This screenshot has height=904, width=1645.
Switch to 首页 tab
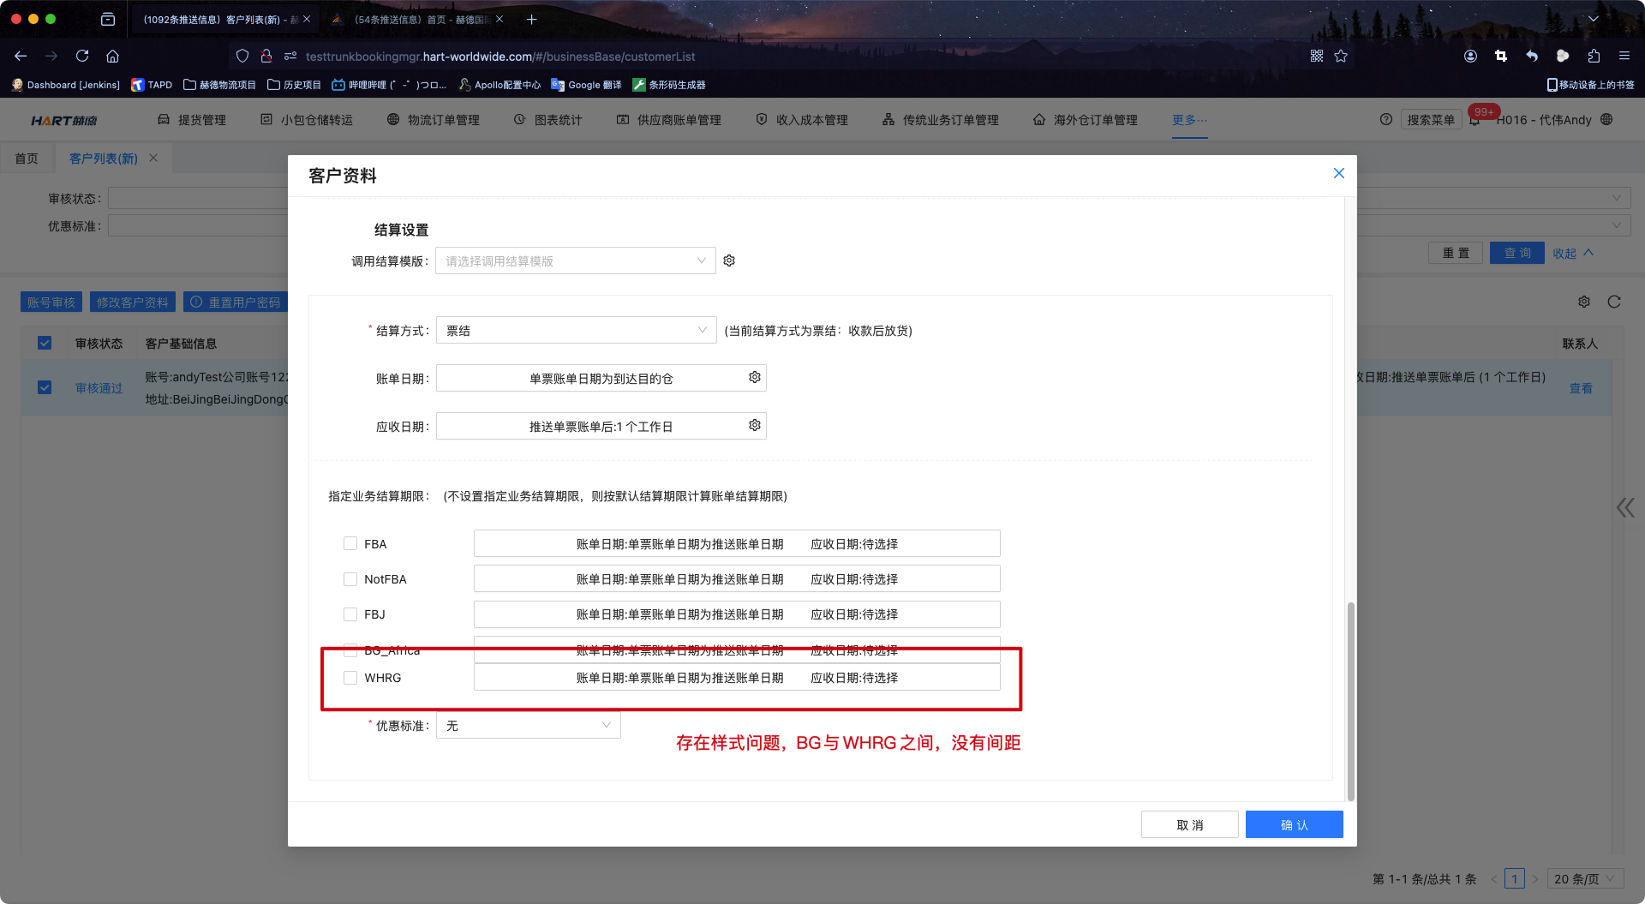tap(27, 159)
